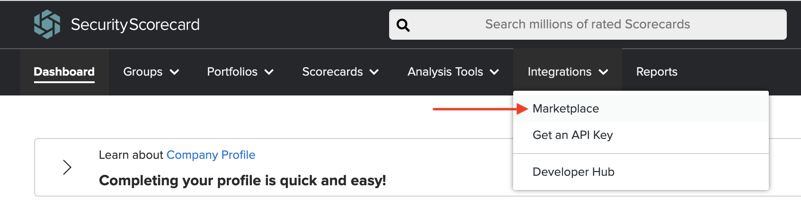Viewport: 801px width, 224px height.
Task: Click into the Scorecards search field
Action: click(588, 25)
